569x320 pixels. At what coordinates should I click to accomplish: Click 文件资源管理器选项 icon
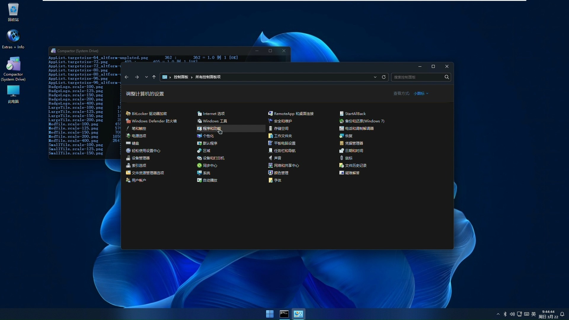(x=128, y=173)
